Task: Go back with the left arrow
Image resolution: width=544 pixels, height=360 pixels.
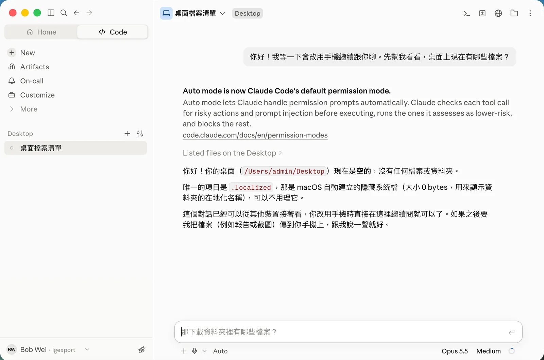Action: [x=76, y=13]
